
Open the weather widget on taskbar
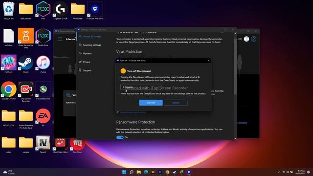pyautogui.click(x=9, y=172)
